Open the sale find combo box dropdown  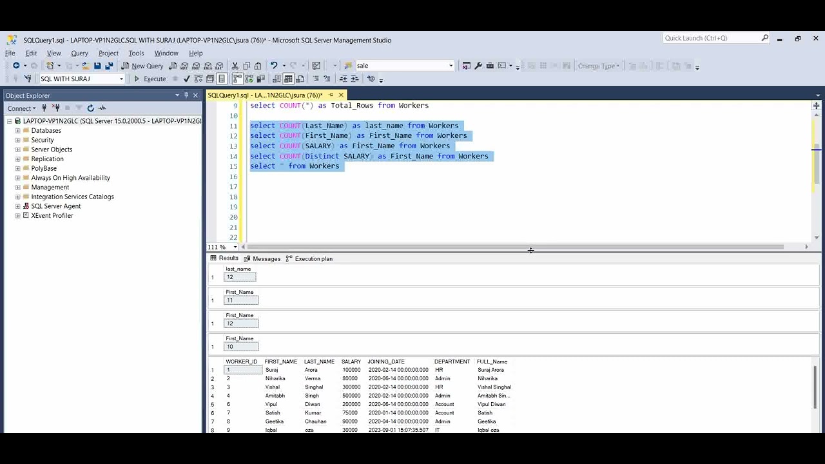[x=451, y=66]
